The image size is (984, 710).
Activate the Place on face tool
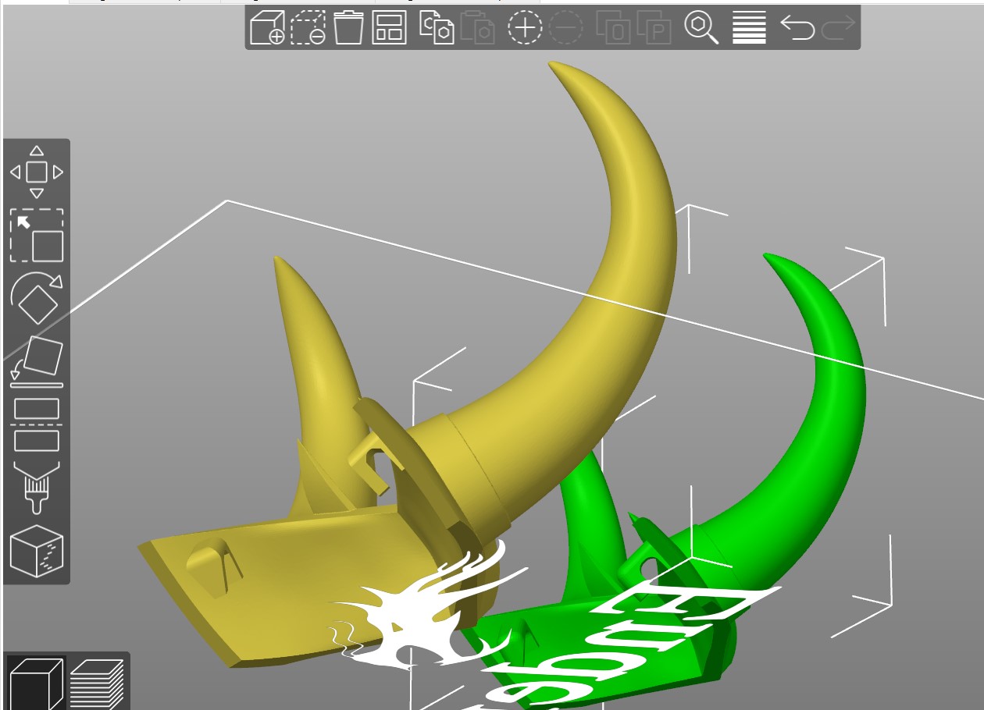pos(37,362)
